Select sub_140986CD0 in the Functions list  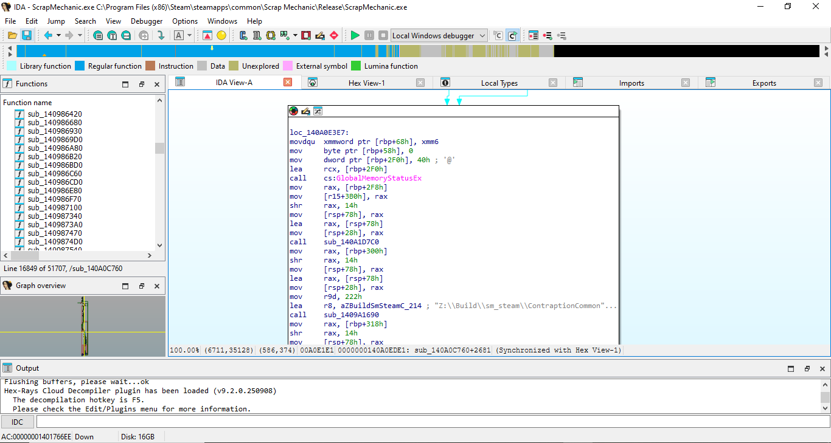pyautogui.click(x=55, y=182)
